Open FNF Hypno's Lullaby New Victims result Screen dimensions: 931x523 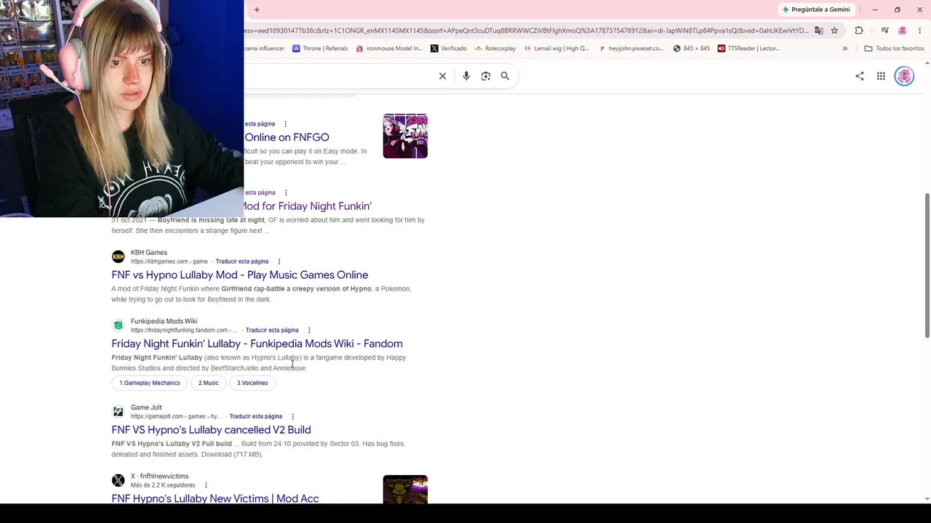tap(215, 498)
